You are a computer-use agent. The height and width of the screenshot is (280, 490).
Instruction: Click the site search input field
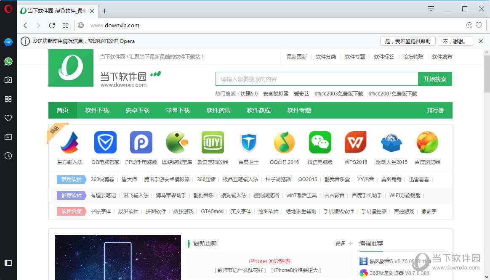pos(317,79)
